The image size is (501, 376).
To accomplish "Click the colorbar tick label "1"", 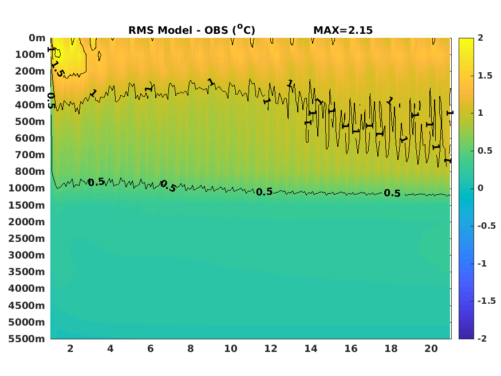I will [x=480, y=113].
